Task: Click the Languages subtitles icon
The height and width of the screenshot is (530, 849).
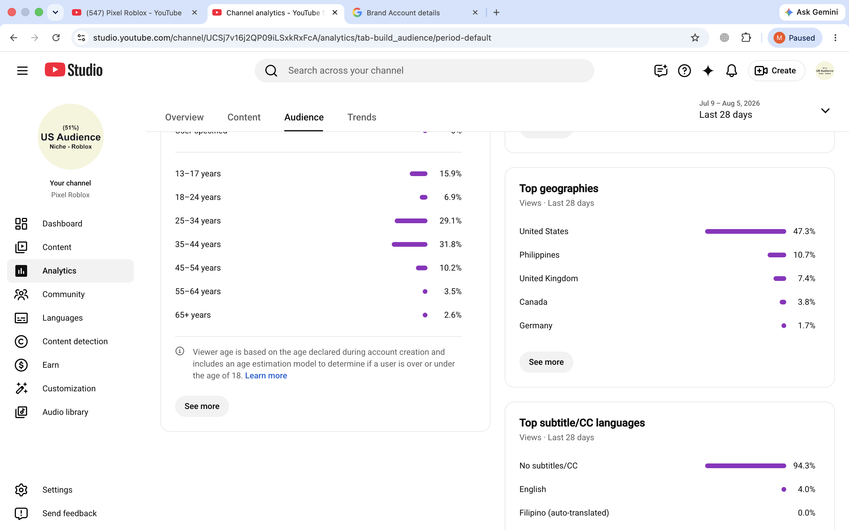Action: tap(21, 318)
